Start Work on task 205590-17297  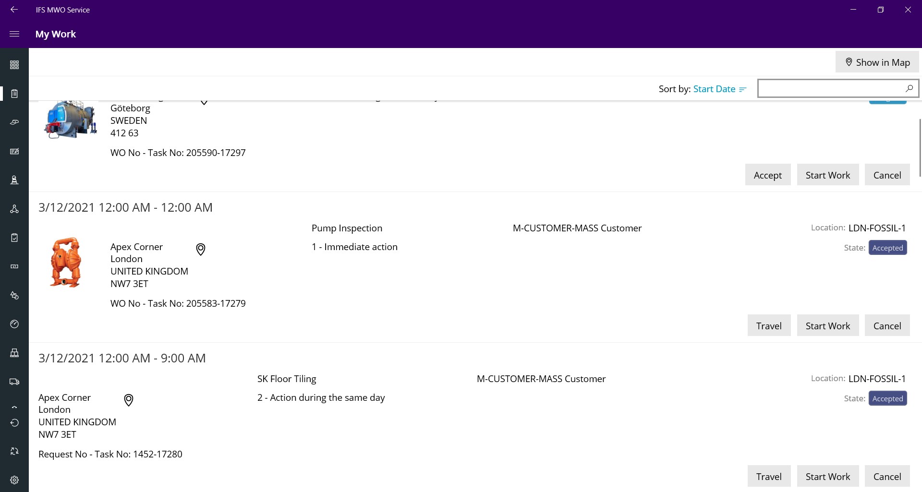pyautogui.click(x=828, y=175)
